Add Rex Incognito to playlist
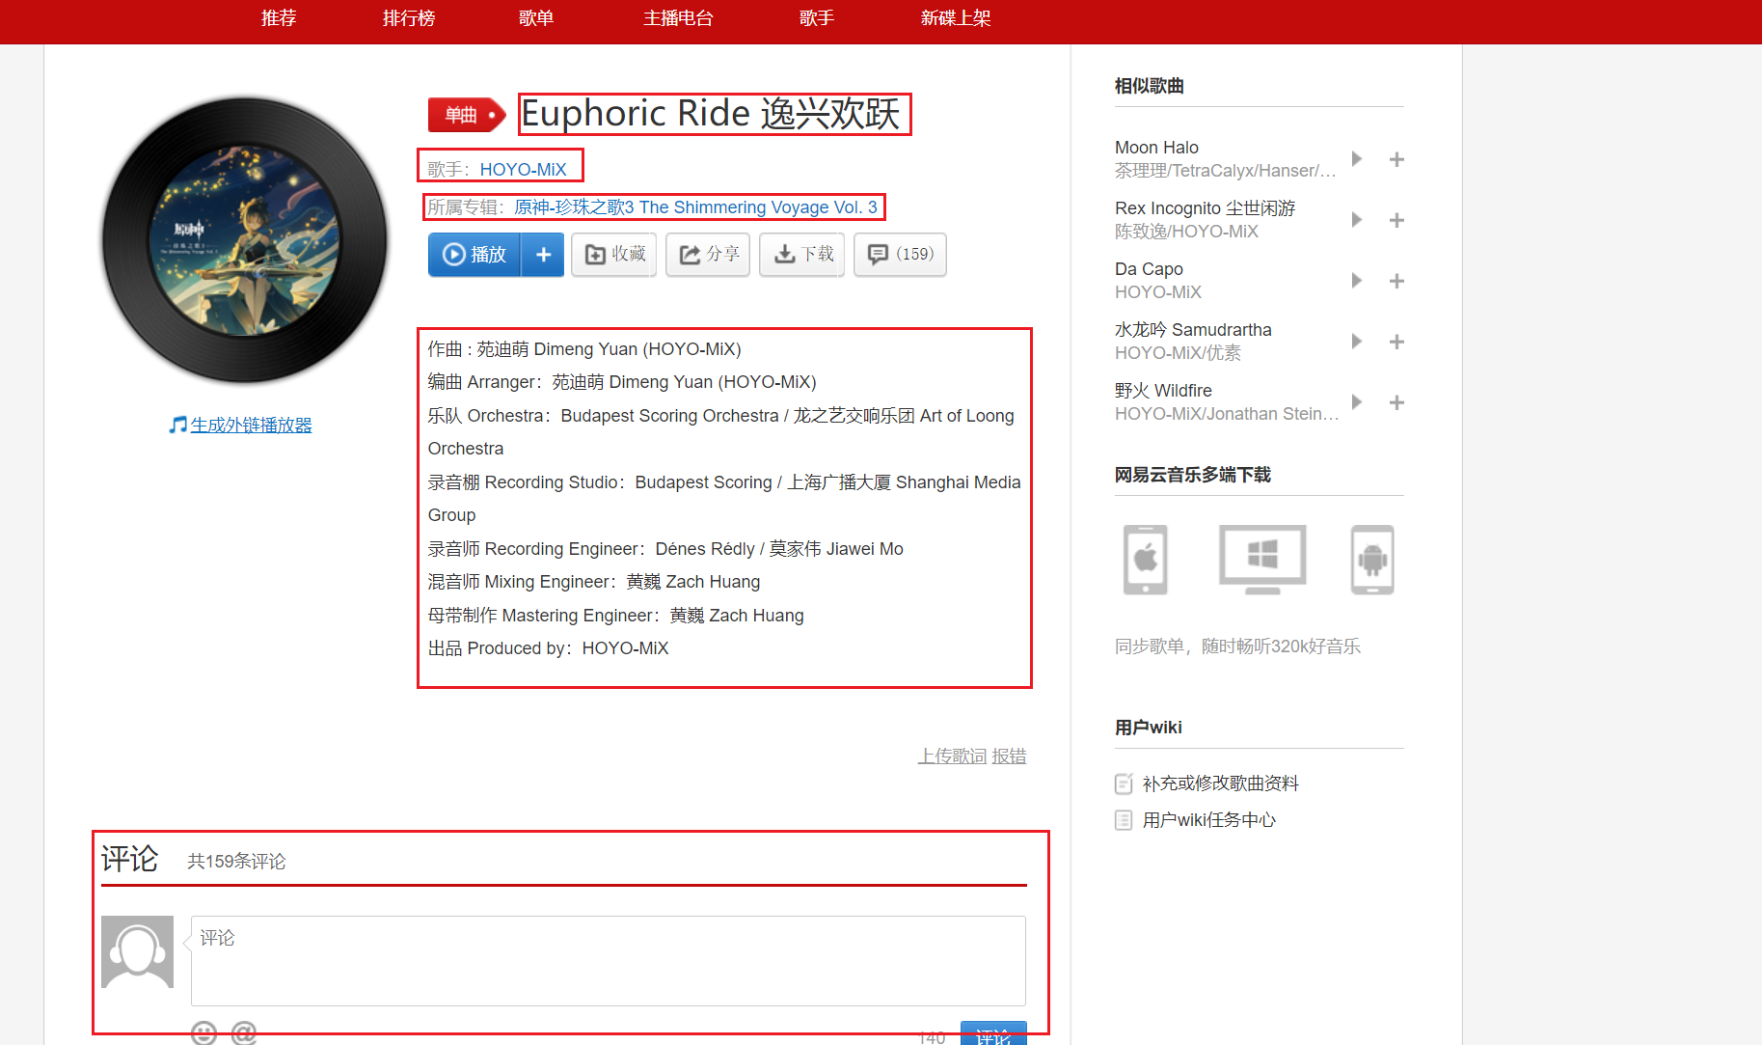This screenshot has height=1045, width=1762. [x=1396, y=220]
